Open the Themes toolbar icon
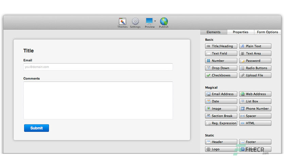Image resolution: width=284 pixels, height=164 pixels. coord(122,23)
